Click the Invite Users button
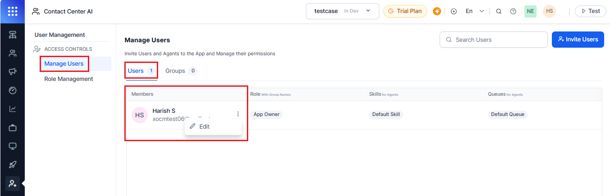 tap(578, 40)
